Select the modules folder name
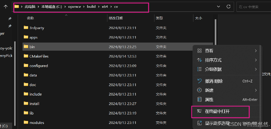The image size is (271, 129). (x=37, y=123)
